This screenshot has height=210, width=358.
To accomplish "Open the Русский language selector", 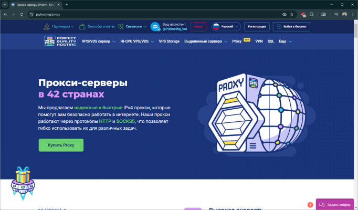I will pos(226,26).
